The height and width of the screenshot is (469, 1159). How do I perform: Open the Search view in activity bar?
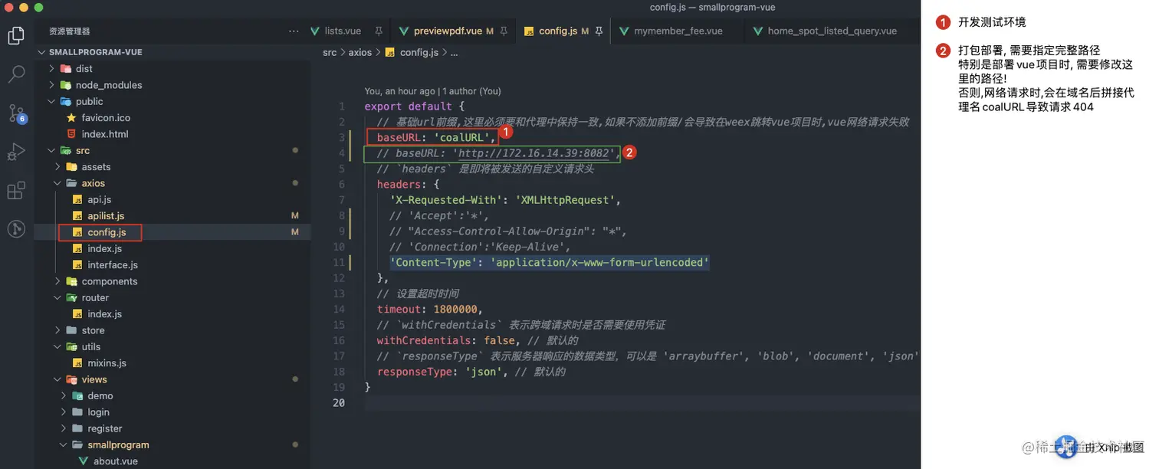(16, 74)
